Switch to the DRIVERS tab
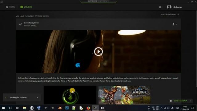Screen dimensions: 197x111 click(26, 7)
